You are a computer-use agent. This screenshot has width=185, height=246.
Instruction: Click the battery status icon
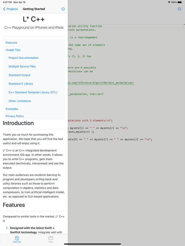pyautogui.click(x=180, y=2)
